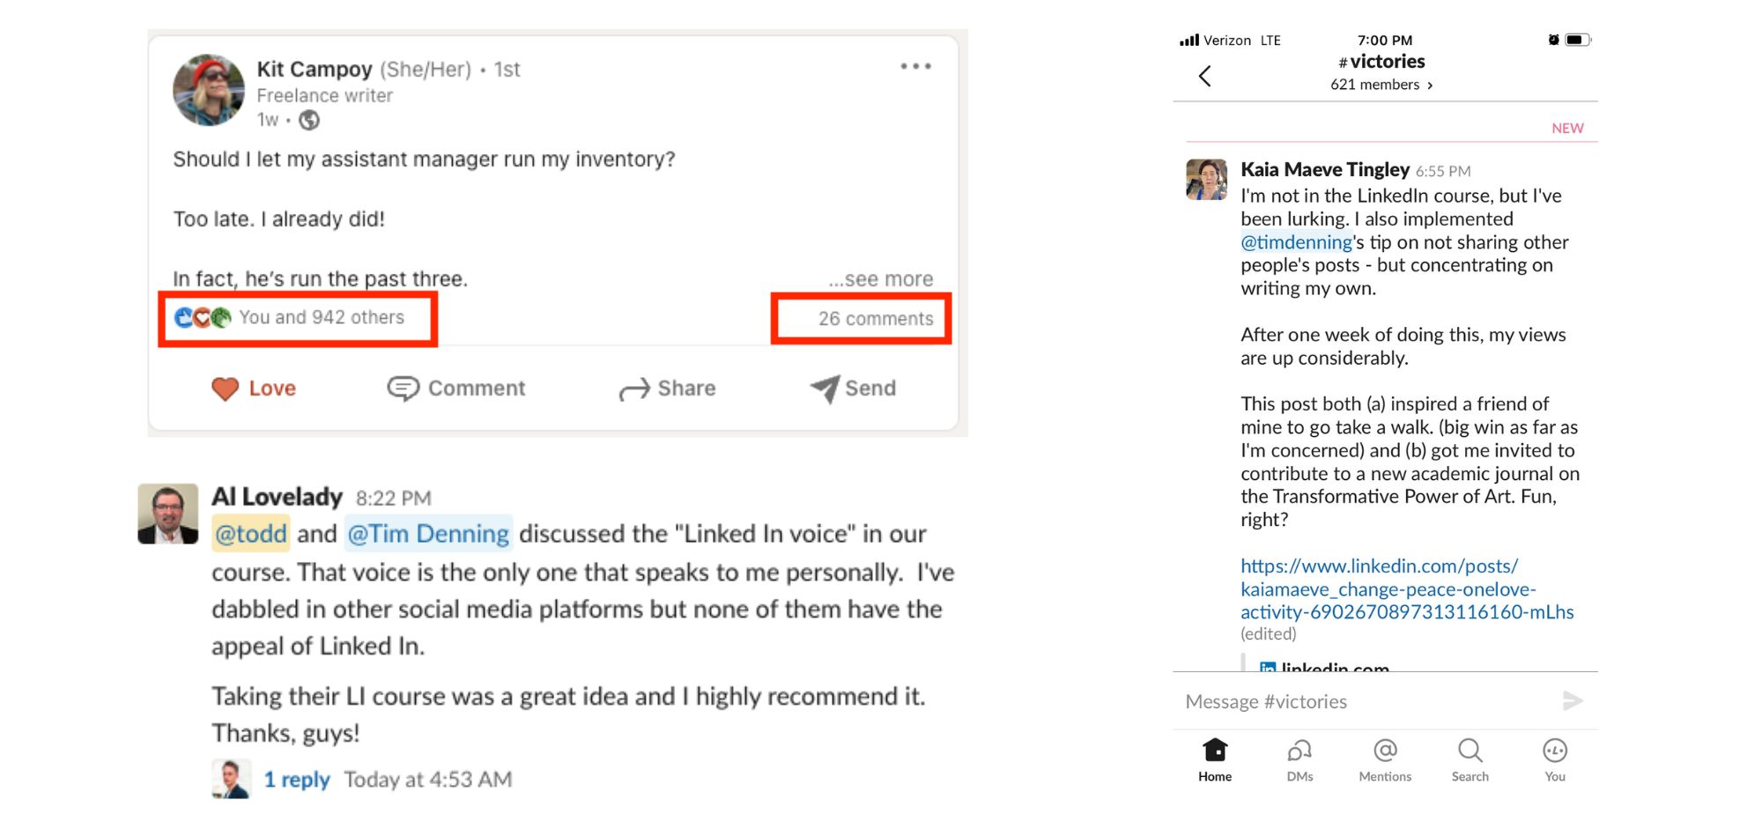Tap Kaia Maeve Tingley's avatar

point(1207,180)
